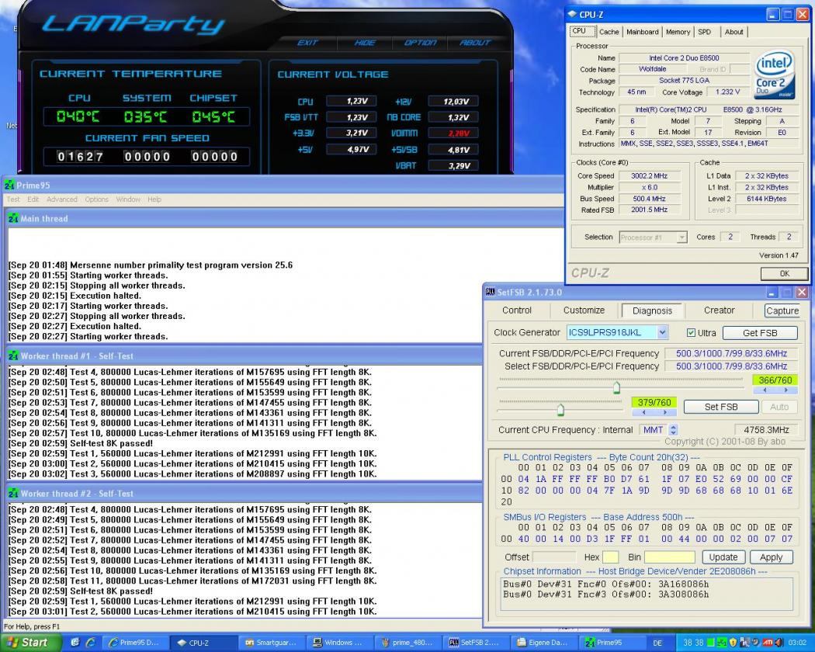815x652 pixels.
Task: Click the red VDIMM voltage reading in LANParty
Action: (x=453, y=134)
